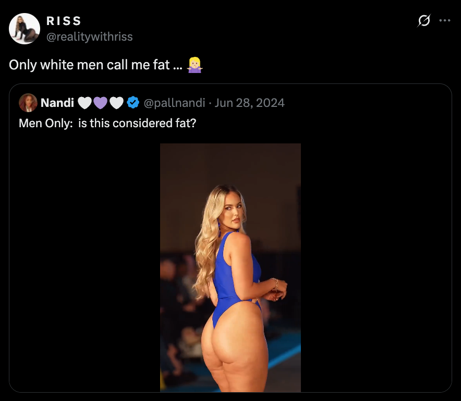461x401 pixels.
Task: Open the RISS display name link
Action: pos(64,21)
